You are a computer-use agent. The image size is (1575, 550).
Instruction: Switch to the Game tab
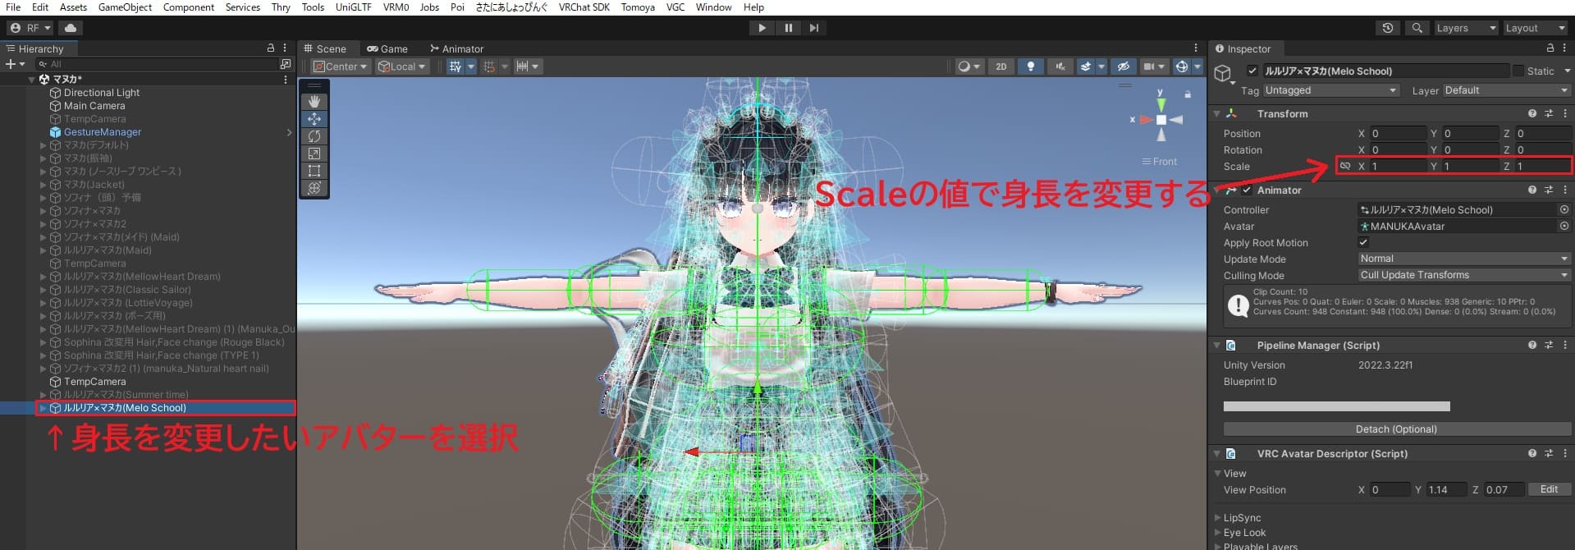tap(387, 48)
